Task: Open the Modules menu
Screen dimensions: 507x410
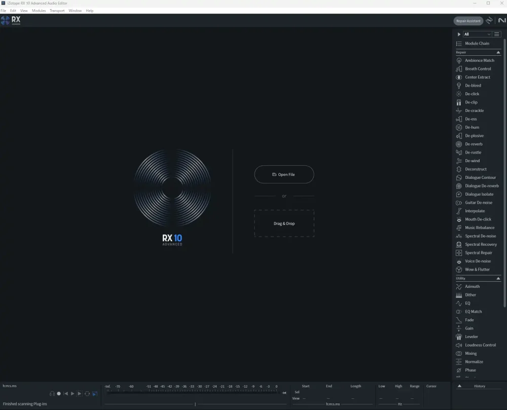Action: pyautogui.click(x=39, y=11)
